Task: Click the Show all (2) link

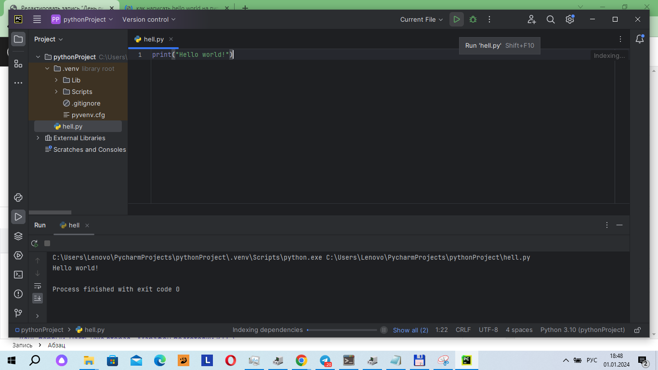Action: click(410, 330)
